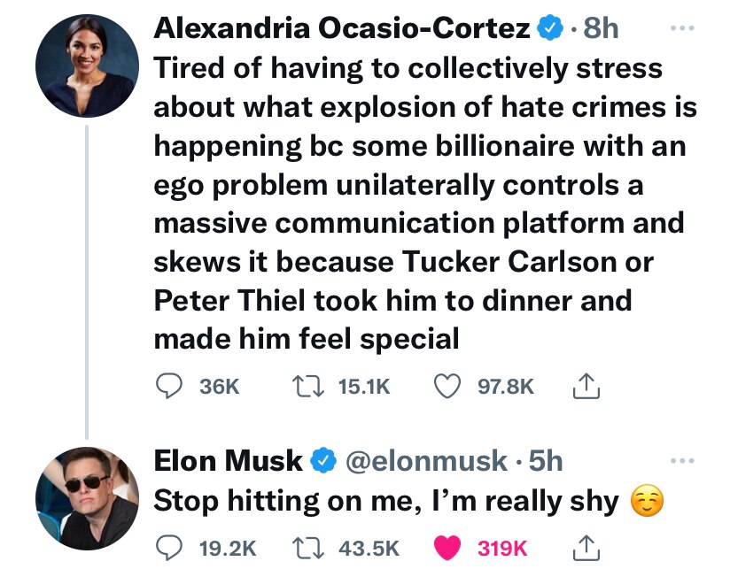This screenshot has height=569, width=730.
Task: Reply to Elon Musk's tweet
Action: [169, 547]
